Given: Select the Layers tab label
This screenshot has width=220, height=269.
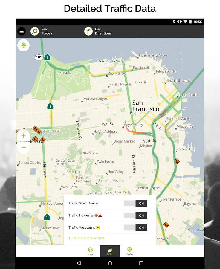Looking at the screenshot, I should click(91, 254).
